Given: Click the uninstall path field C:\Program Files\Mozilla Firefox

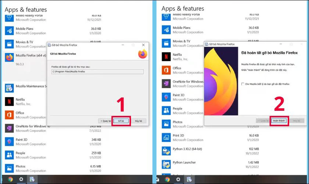Looking at the screenshot, I should click(97, 72).
